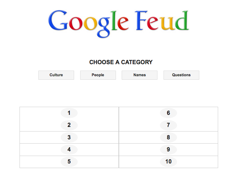Click the blue letter G in the logo
The image size is (238, 178).
pyautogui.click(x=59, y=21)
